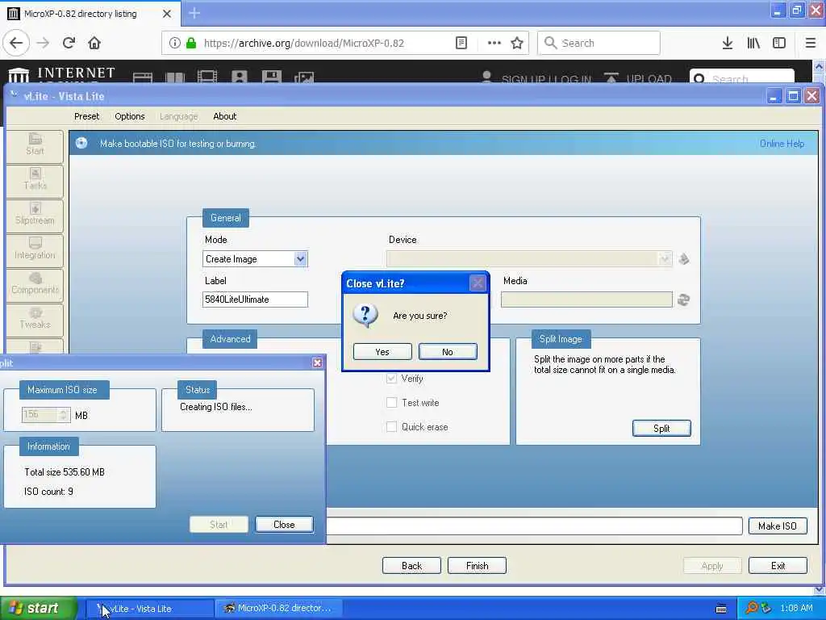Click the Split button in Split Image
The image size is (826, 620).
[661, 428]
